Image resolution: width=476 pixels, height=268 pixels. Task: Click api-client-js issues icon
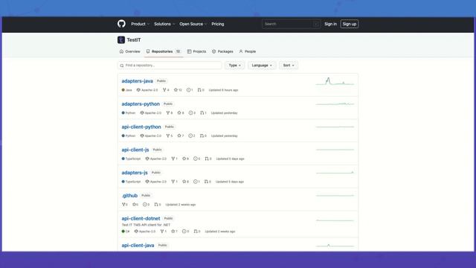(196, 159)
